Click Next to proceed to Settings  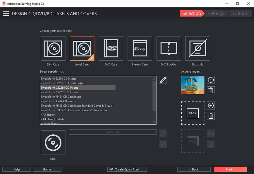pos(230,169)
